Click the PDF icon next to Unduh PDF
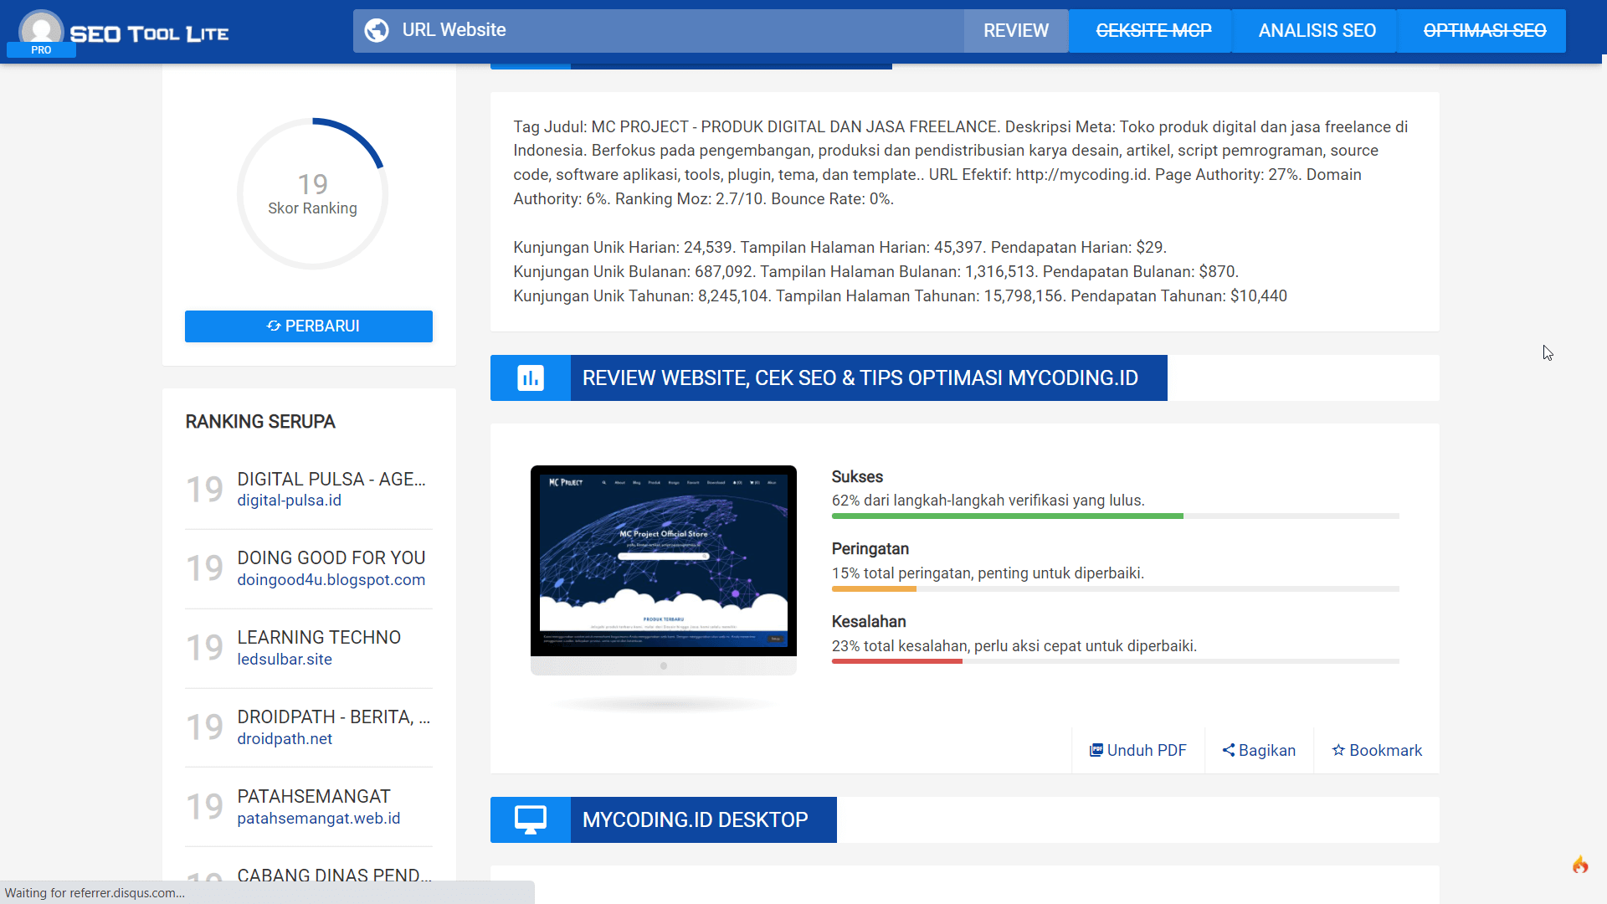This screenshot has height=904, width=1607. point(1096,750)
